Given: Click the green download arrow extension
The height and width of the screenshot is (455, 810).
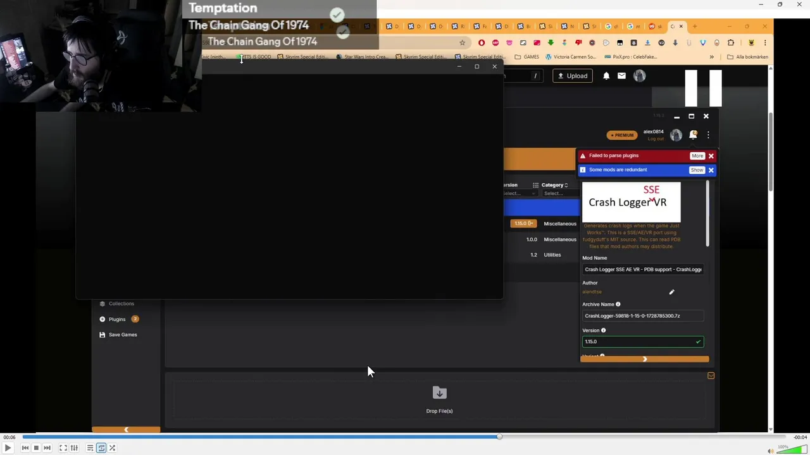Looking at the screenshot, I should pos(551,42).
